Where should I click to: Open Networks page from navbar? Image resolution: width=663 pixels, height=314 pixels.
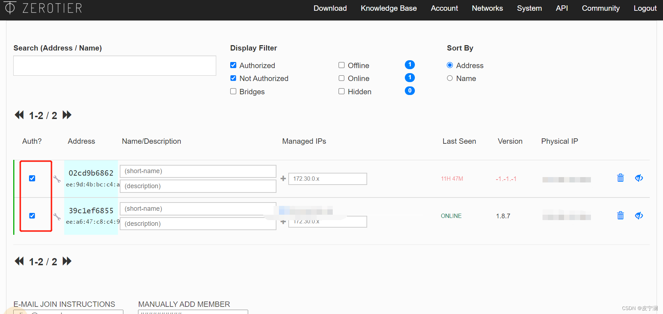tap(487, 8)
